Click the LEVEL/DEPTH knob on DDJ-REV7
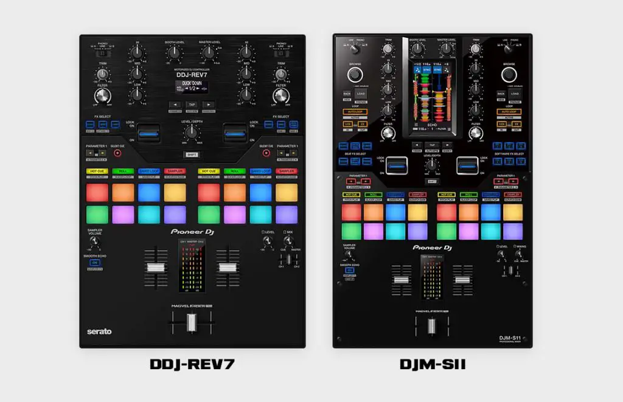The height and width of the screenshot is (402, 623). pyautogui.click(x=192, y=133)
